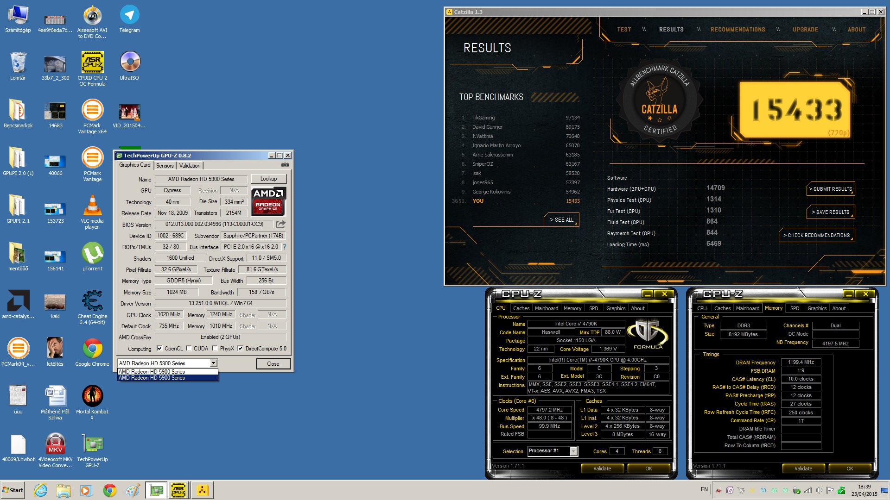The image size is (890, 500).
Task: Open the RECOMMENDATIONS tab in Catzilla
Action: click(738, 30)
